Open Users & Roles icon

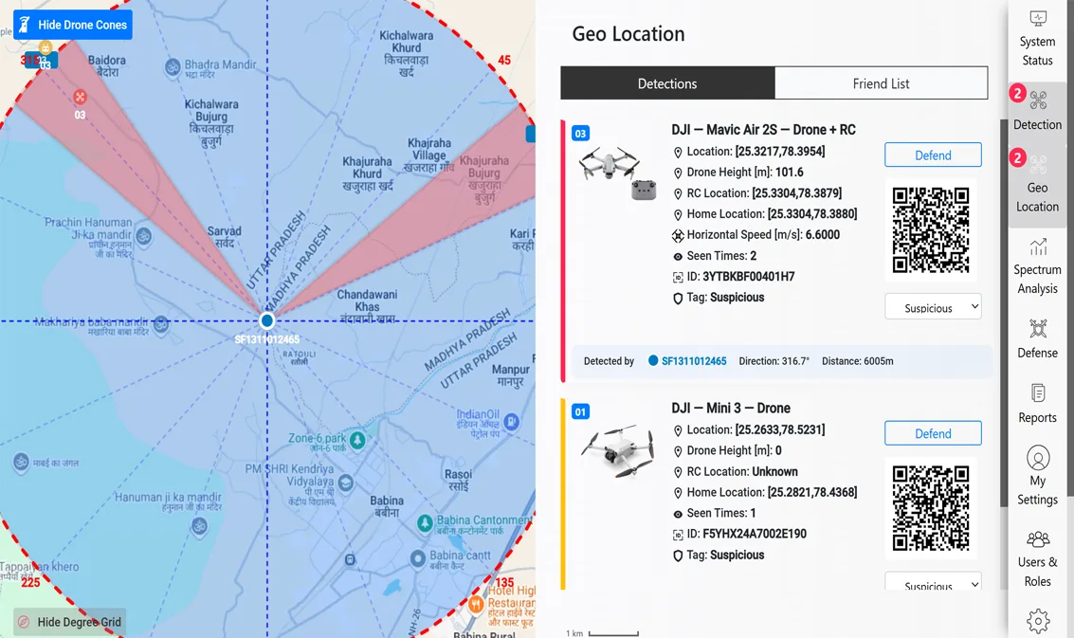pos(1038,539)
